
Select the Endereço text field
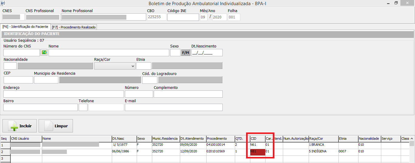click(x=63, y=94)
